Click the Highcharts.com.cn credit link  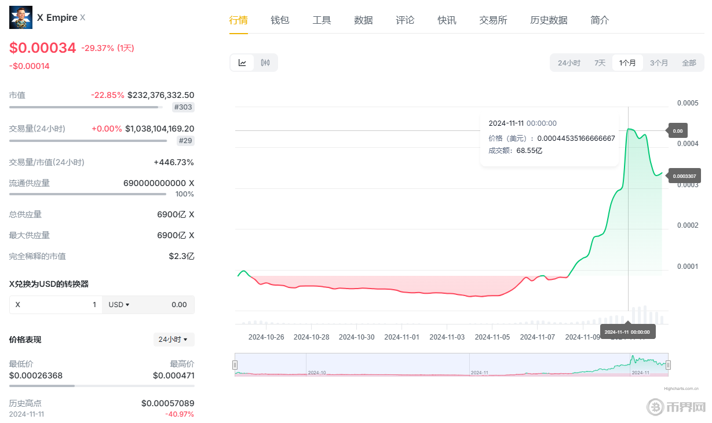[x=681, y=389]
